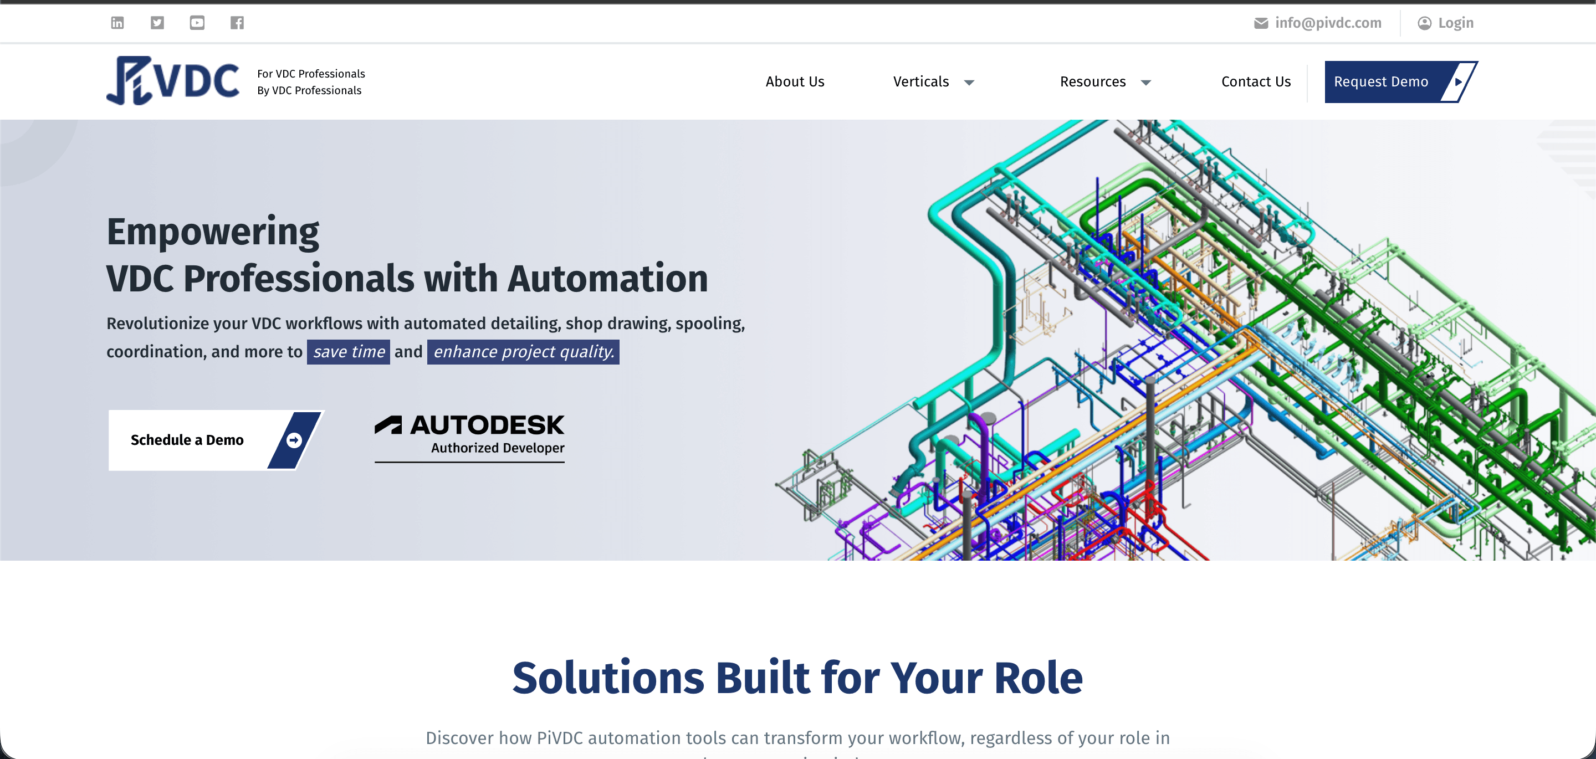
Task: Click the 'save time' highlighted text
Action: [348, 351]
